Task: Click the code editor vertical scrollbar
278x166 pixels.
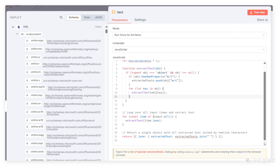Action: 265,106
